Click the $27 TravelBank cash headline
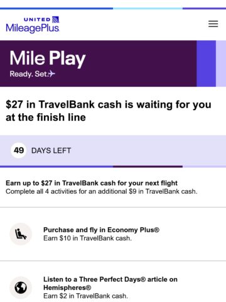 coord(109,111)
